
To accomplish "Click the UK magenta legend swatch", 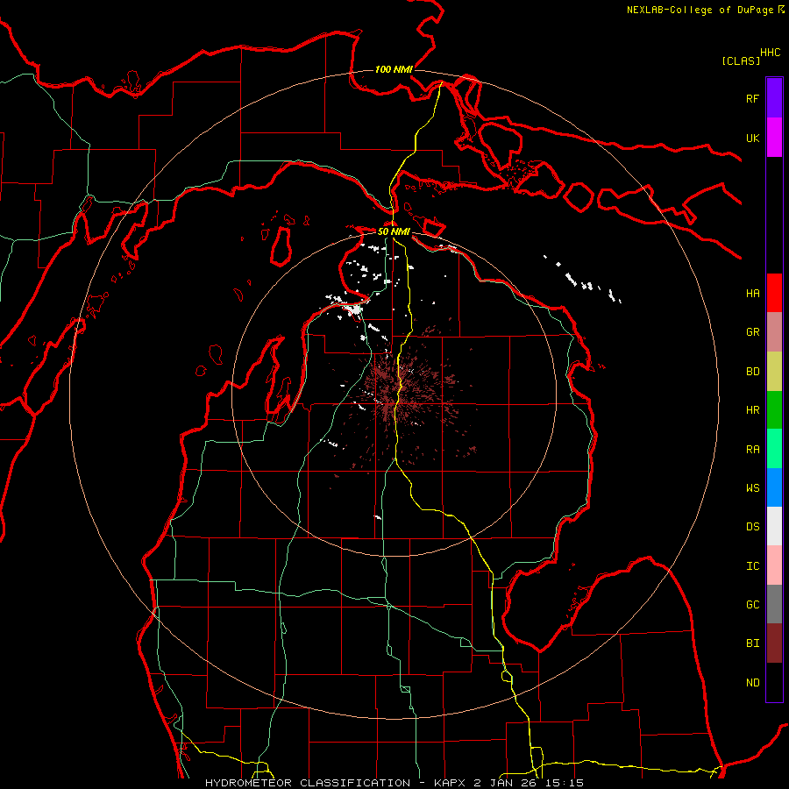I will [x=774, y=138].
